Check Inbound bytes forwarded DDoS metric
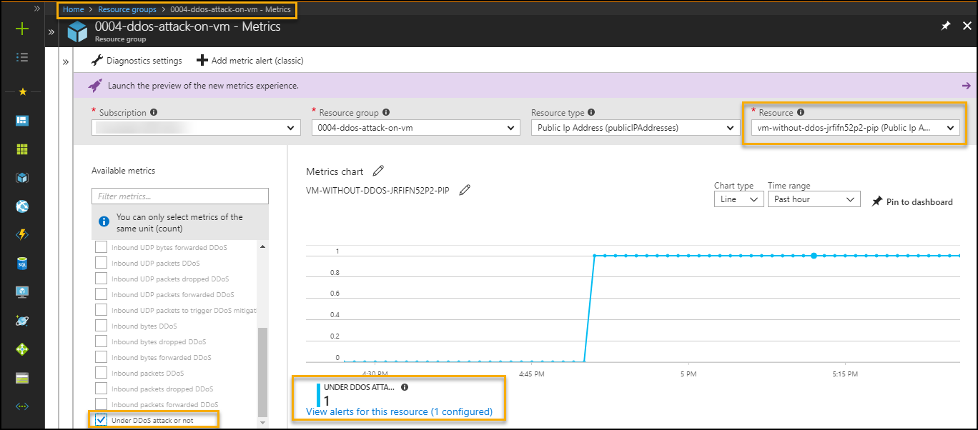The image size is (978, 430). pos(101,357)
